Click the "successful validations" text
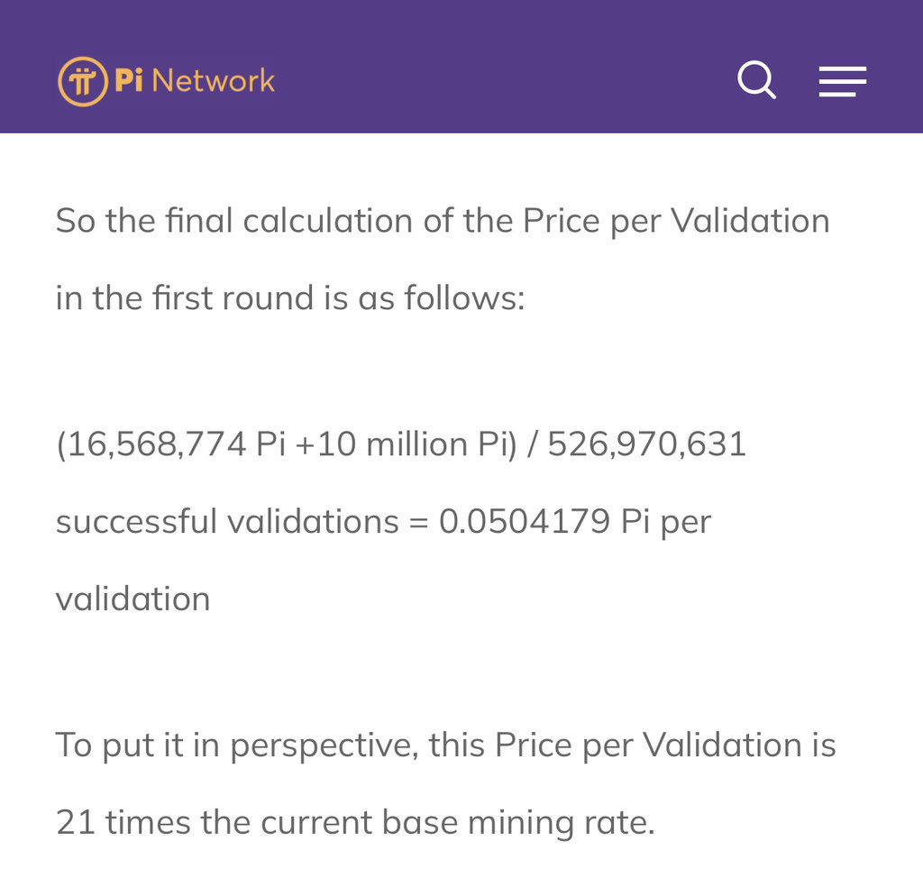The width and height of the screenshot is (923, 896). 227,521
